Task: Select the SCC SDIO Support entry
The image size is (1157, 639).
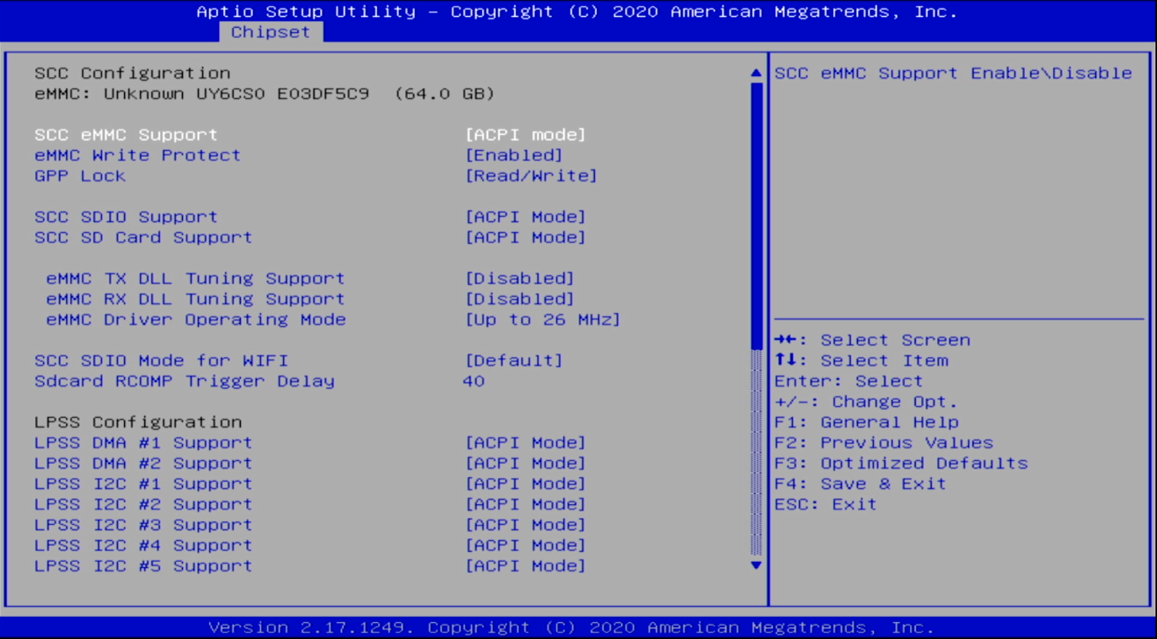Action: 125,217
